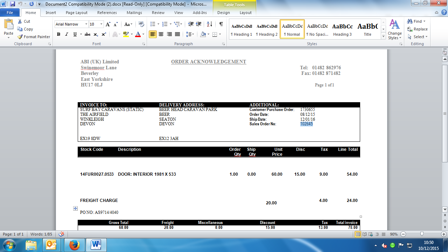
Task: Open Firefox from the Windows taskbar
Action: [74, 245]
